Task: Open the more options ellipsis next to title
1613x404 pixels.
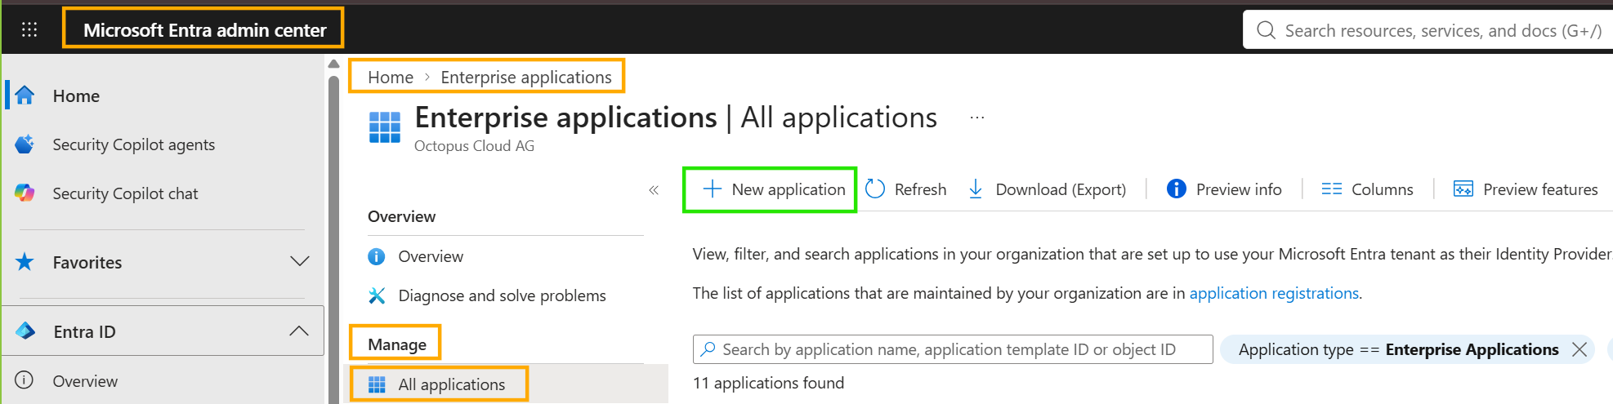Action: [977, 118]
